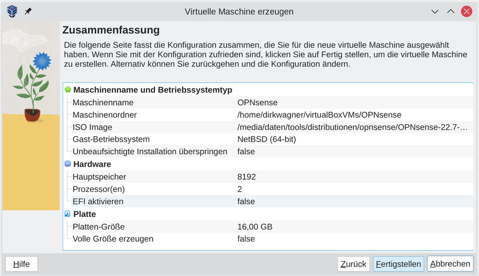Toggle the pin window icon
The width and height of the screenshot is (479, 276).
[x=28, y=11]
